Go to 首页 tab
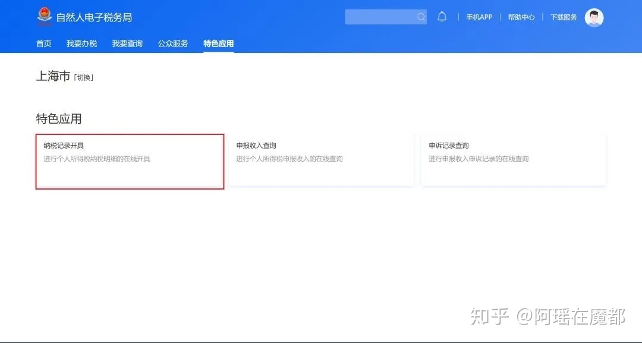Viewport: 642px width, 343px height. (x=44, y=43)
